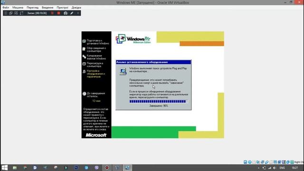Click the Подготовка к установке Windows step

(x=98, y=42)
